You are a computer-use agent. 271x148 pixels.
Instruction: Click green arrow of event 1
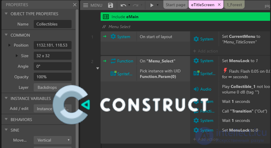105,36
